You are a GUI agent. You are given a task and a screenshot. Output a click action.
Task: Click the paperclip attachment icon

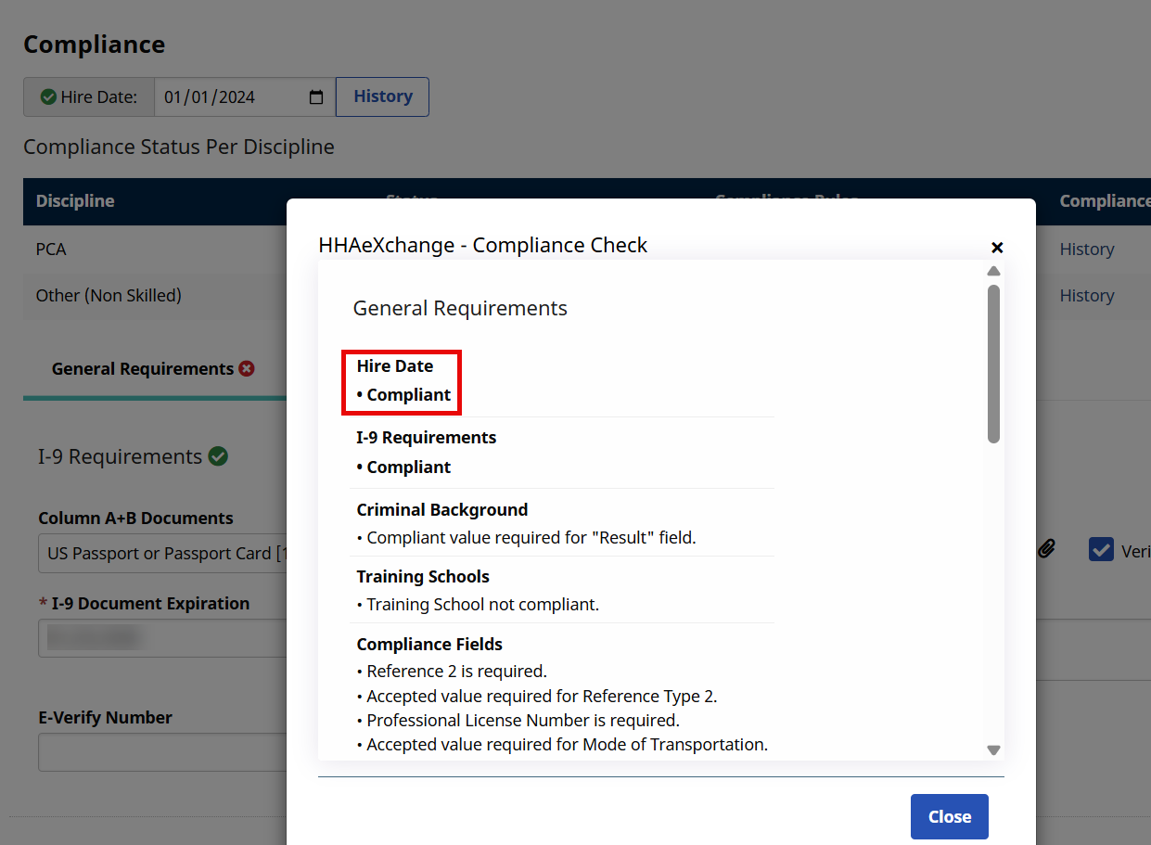(x=1046, y=549)
